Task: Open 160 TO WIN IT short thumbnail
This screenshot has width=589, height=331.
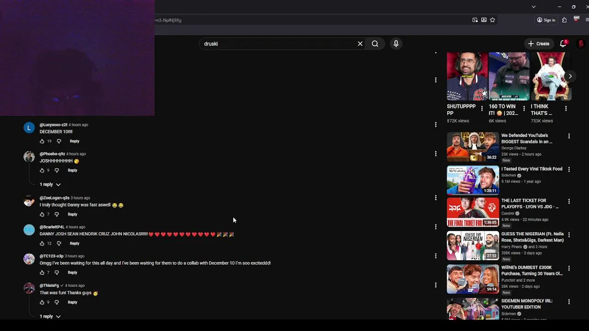Action: (509, 76)
